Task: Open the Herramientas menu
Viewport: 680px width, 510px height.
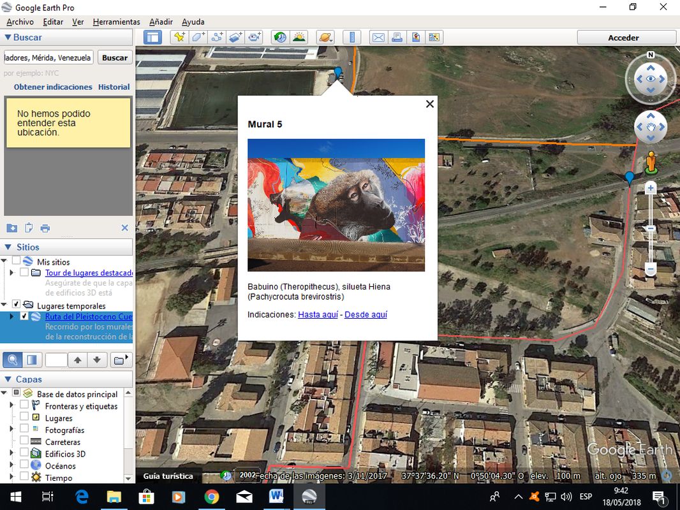Action: [116, 22]
